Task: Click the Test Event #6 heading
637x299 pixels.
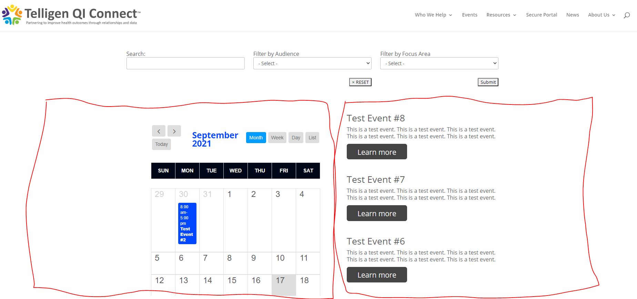Action: click(x=376, y=241)
